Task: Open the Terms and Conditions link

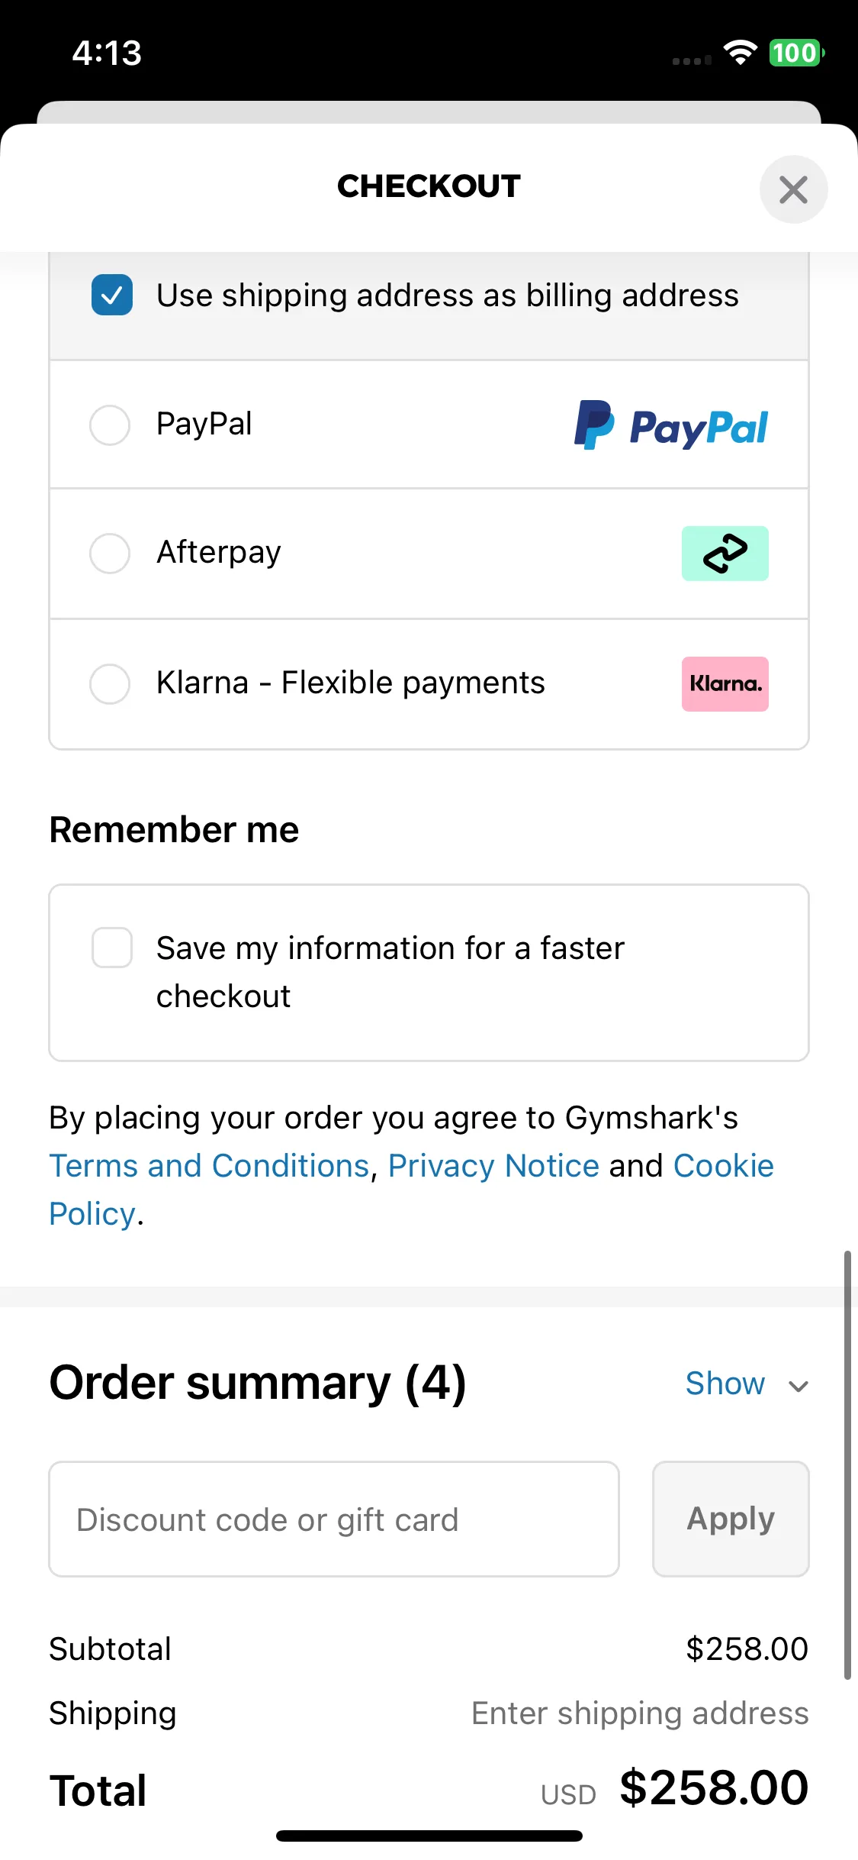Action: coord(210,1166)
